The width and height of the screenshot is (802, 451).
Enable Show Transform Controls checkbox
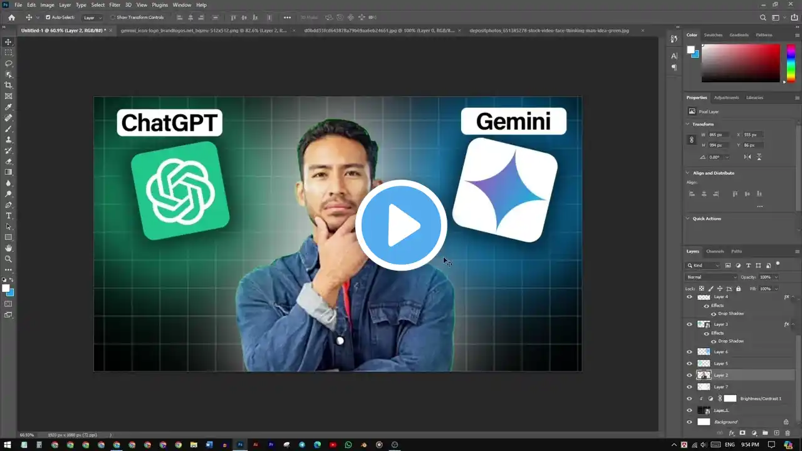point(113,18)
